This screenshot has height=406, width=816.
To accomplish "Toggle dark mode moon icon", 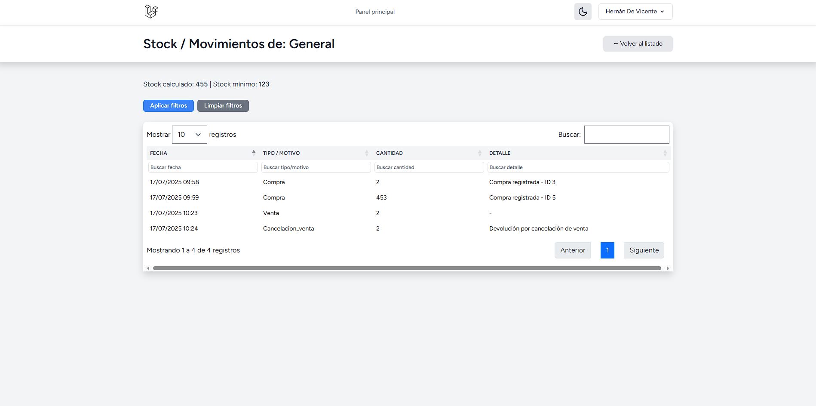I will coord(583,12).
